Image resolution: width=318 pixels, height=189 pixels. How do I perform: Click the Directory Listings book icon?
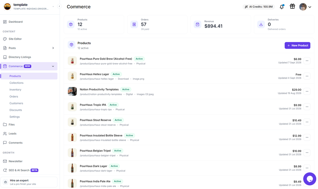(x=5, y=57)
